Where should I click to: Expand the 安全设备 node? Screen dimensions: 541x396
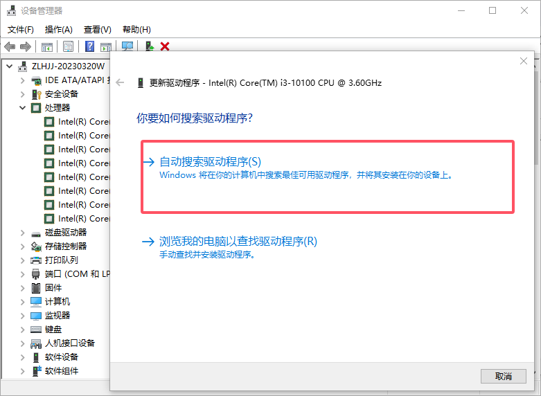pos(23,94)
